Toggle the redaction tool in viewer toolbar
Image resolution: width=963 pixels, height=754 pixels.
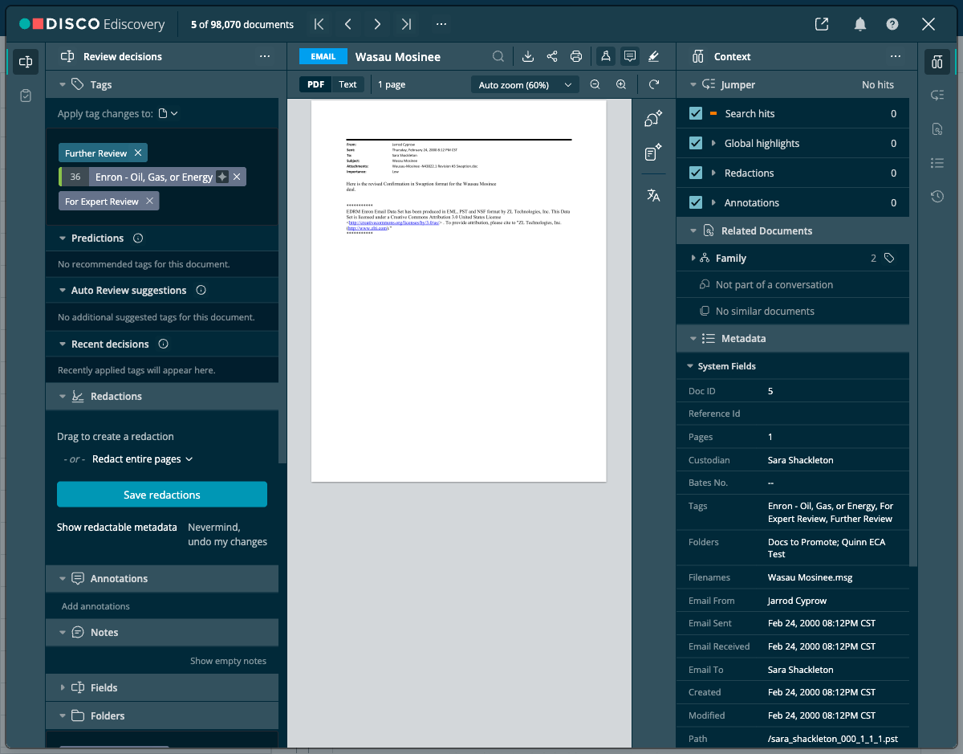coord(606,56)
